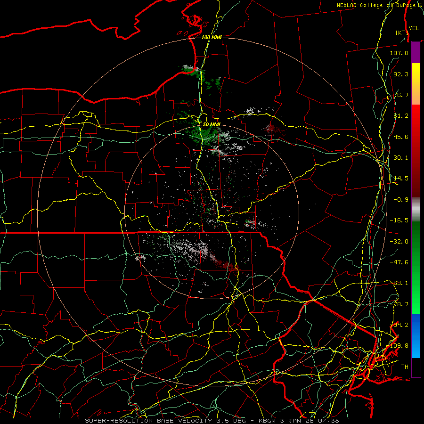
Task: Click the [KT] units label
Action: [x=402, y=33]
